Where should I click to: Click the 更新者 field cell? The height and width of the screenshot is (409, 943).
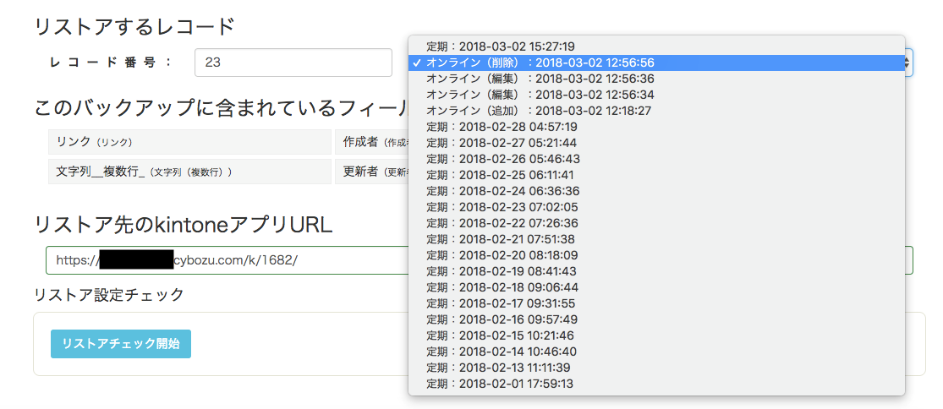(x=371, y=172)
